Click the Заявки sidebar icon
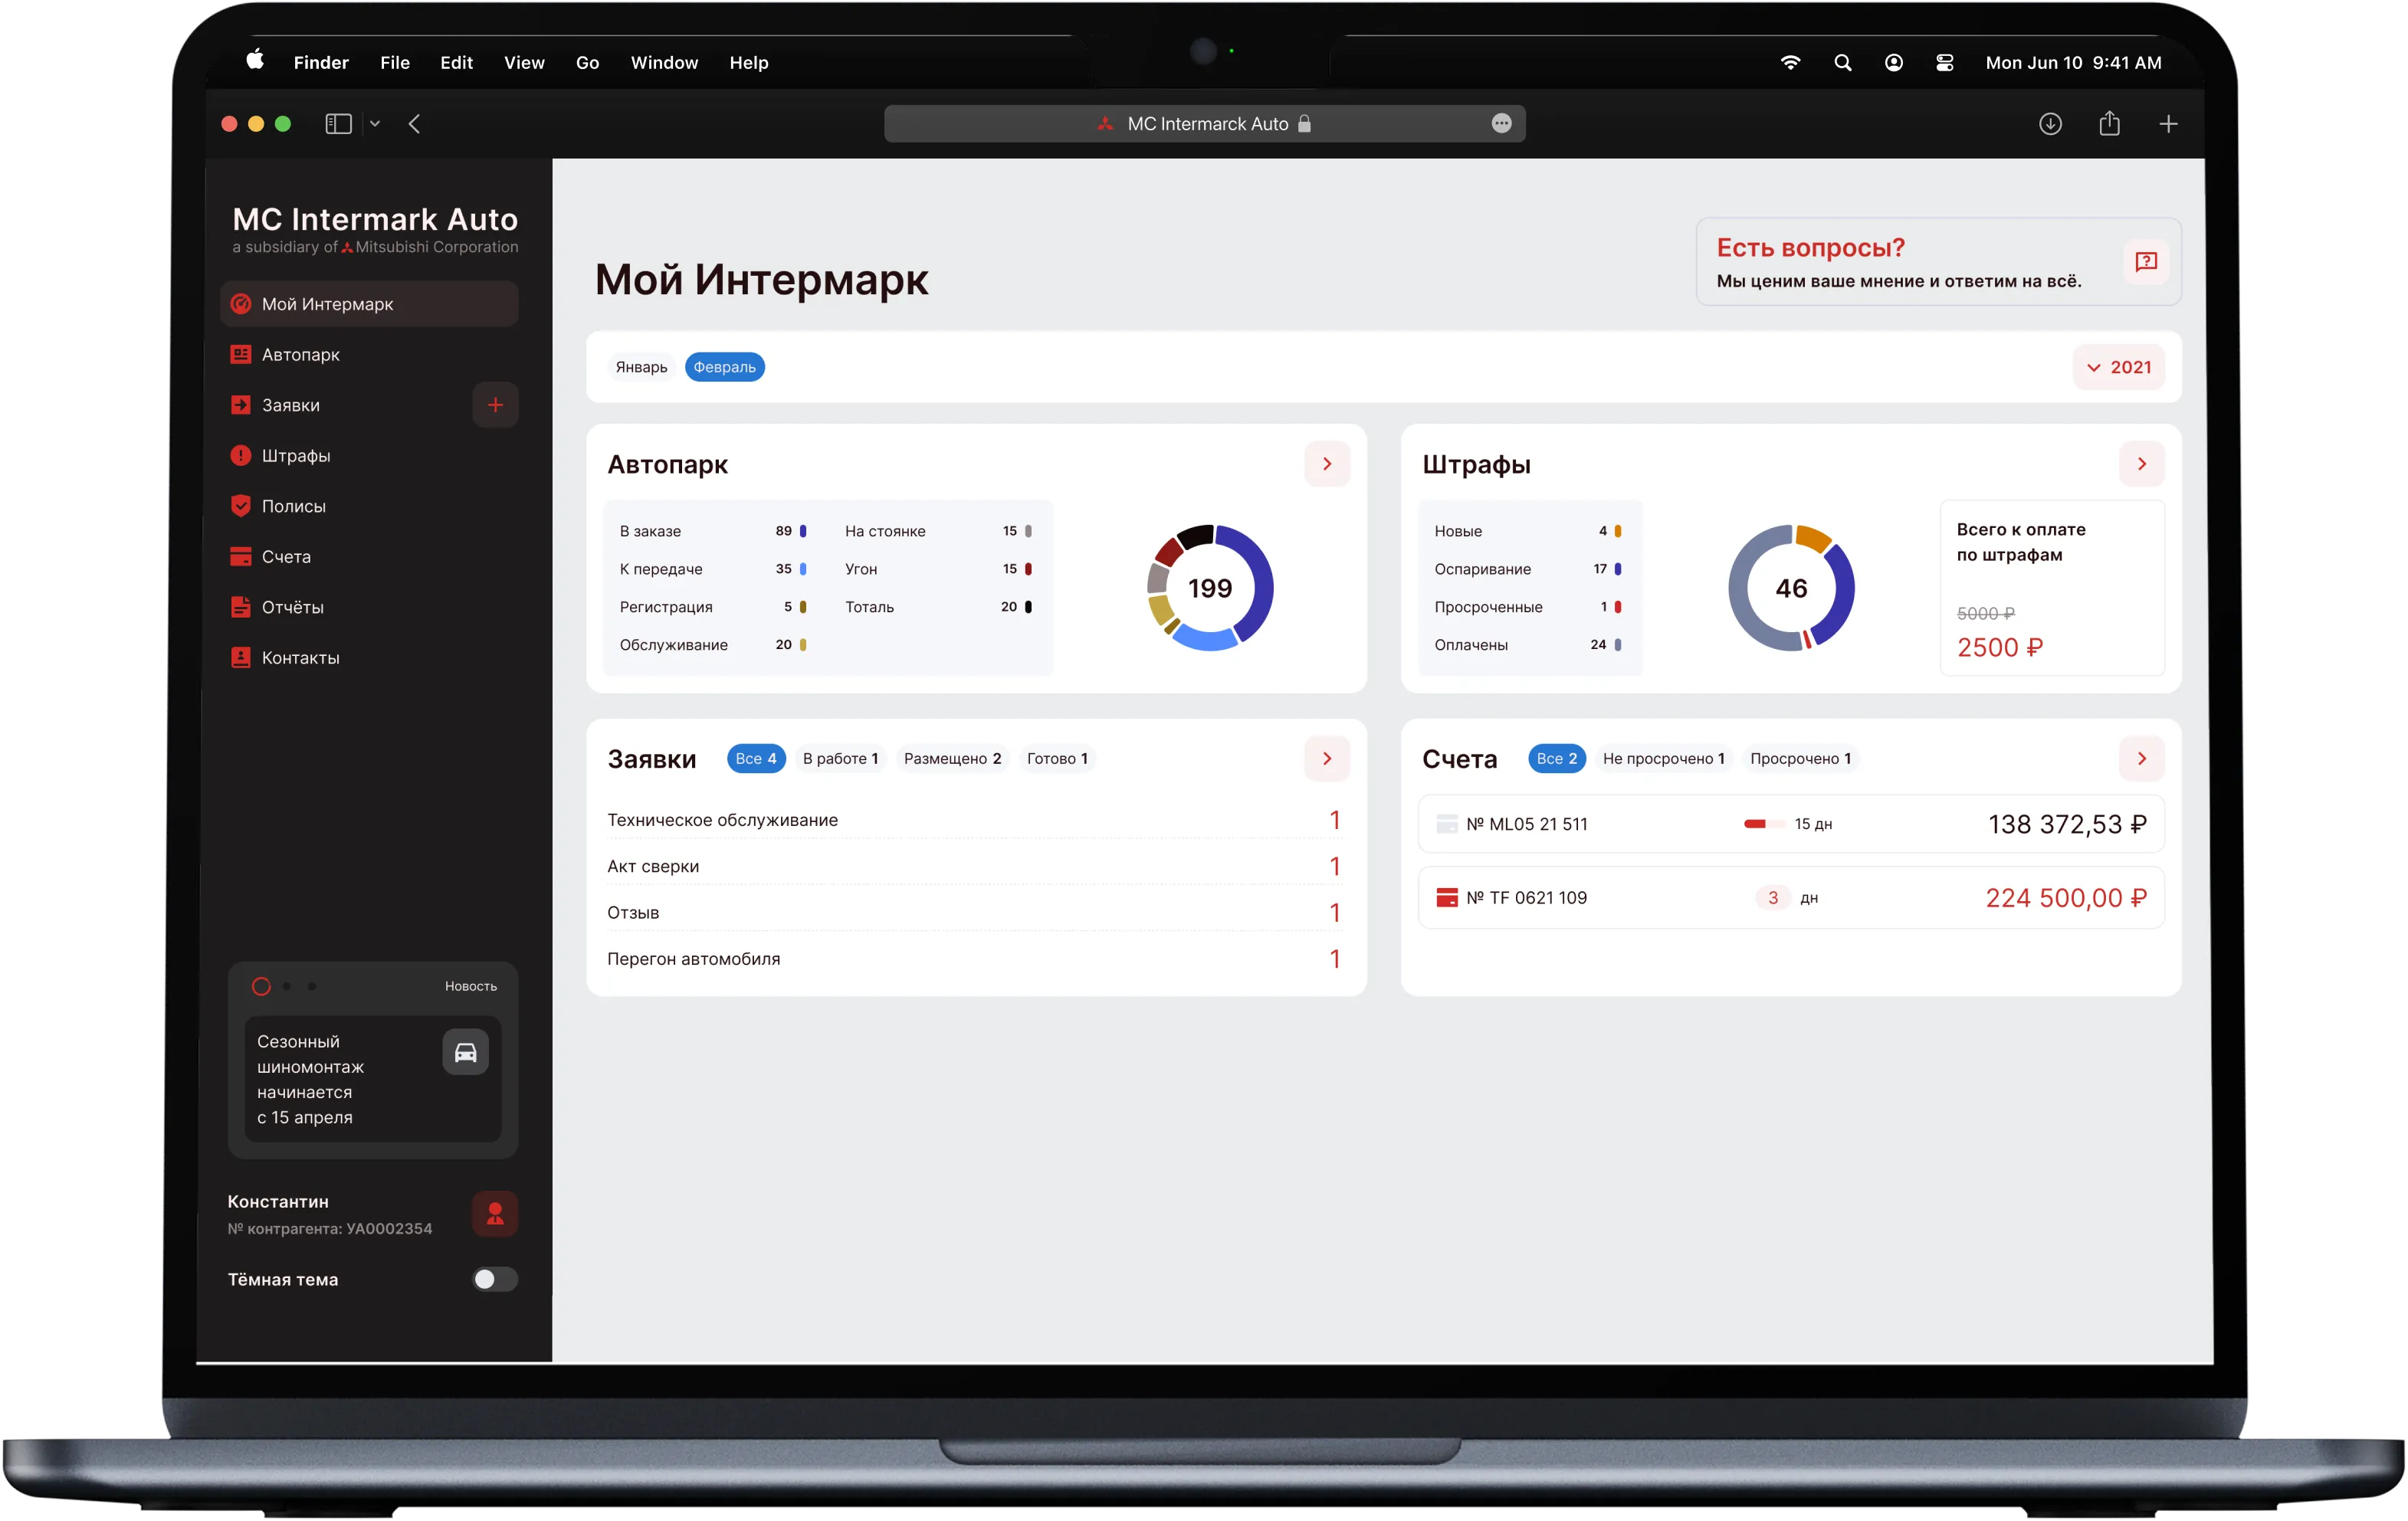This screenshot has height=1521, width=2408. (240, 404)
